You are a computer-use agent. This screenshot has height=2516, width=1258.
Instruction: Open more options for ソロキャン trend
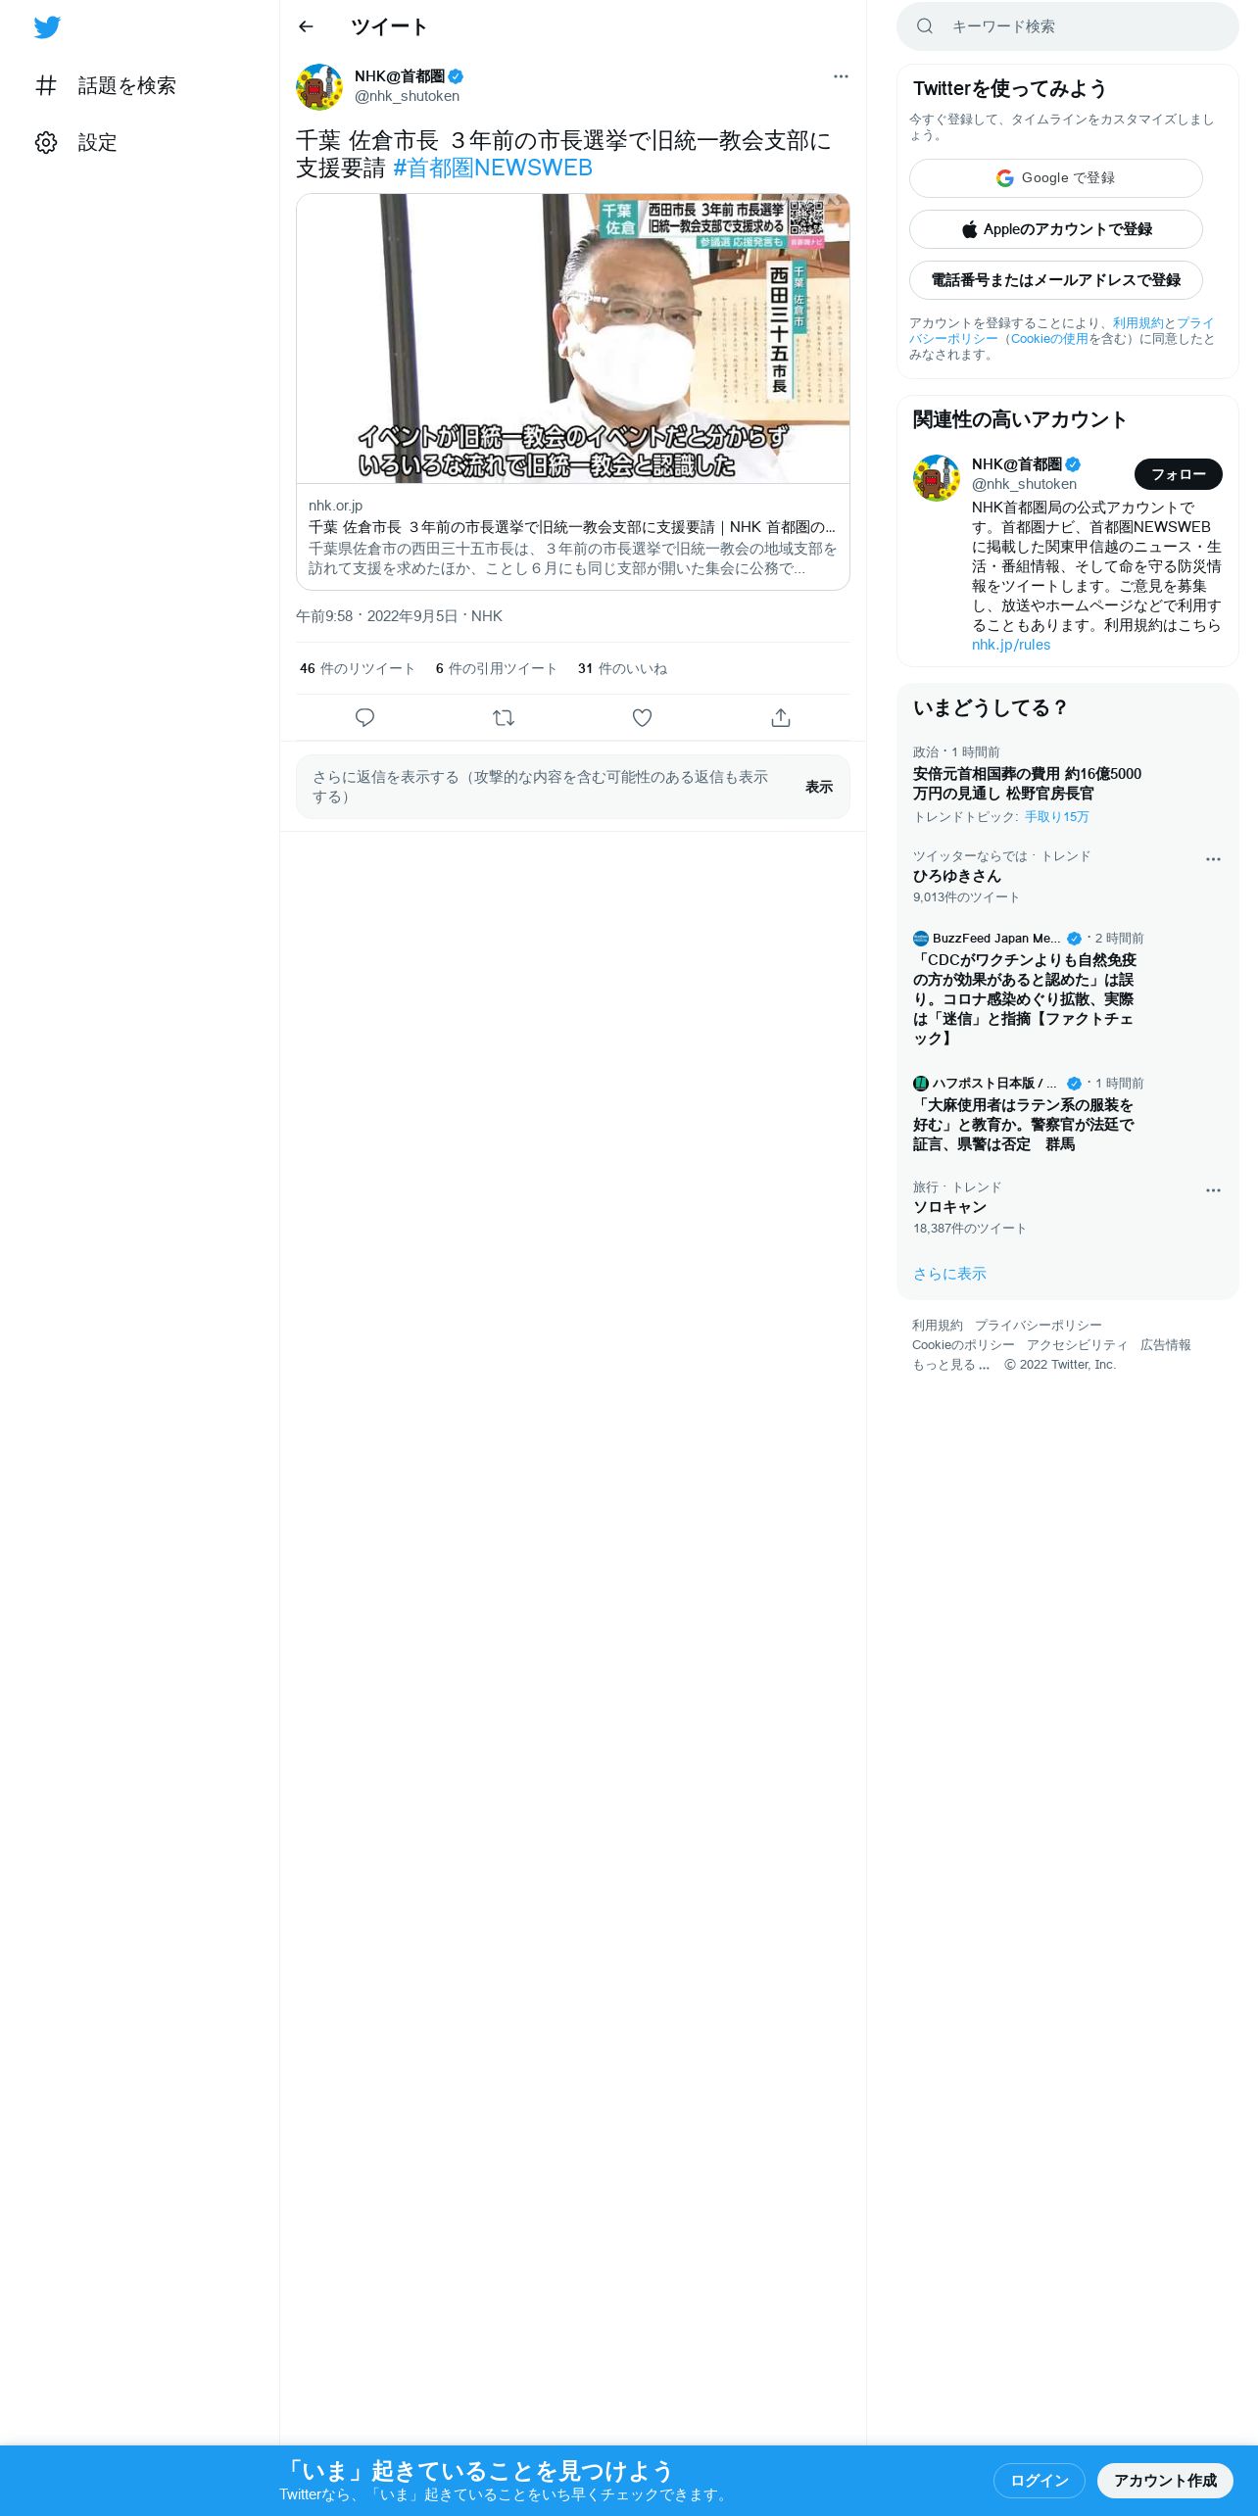pyautogui.click(x=1213, y=1190)
